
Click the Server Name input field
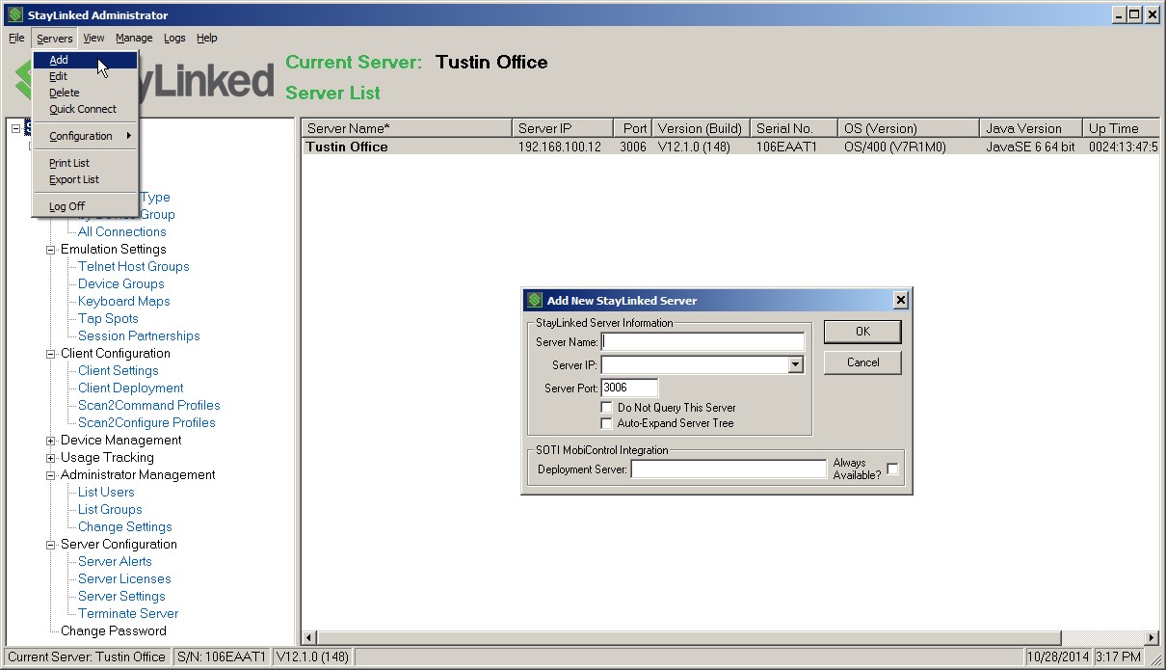coord(702,340)
